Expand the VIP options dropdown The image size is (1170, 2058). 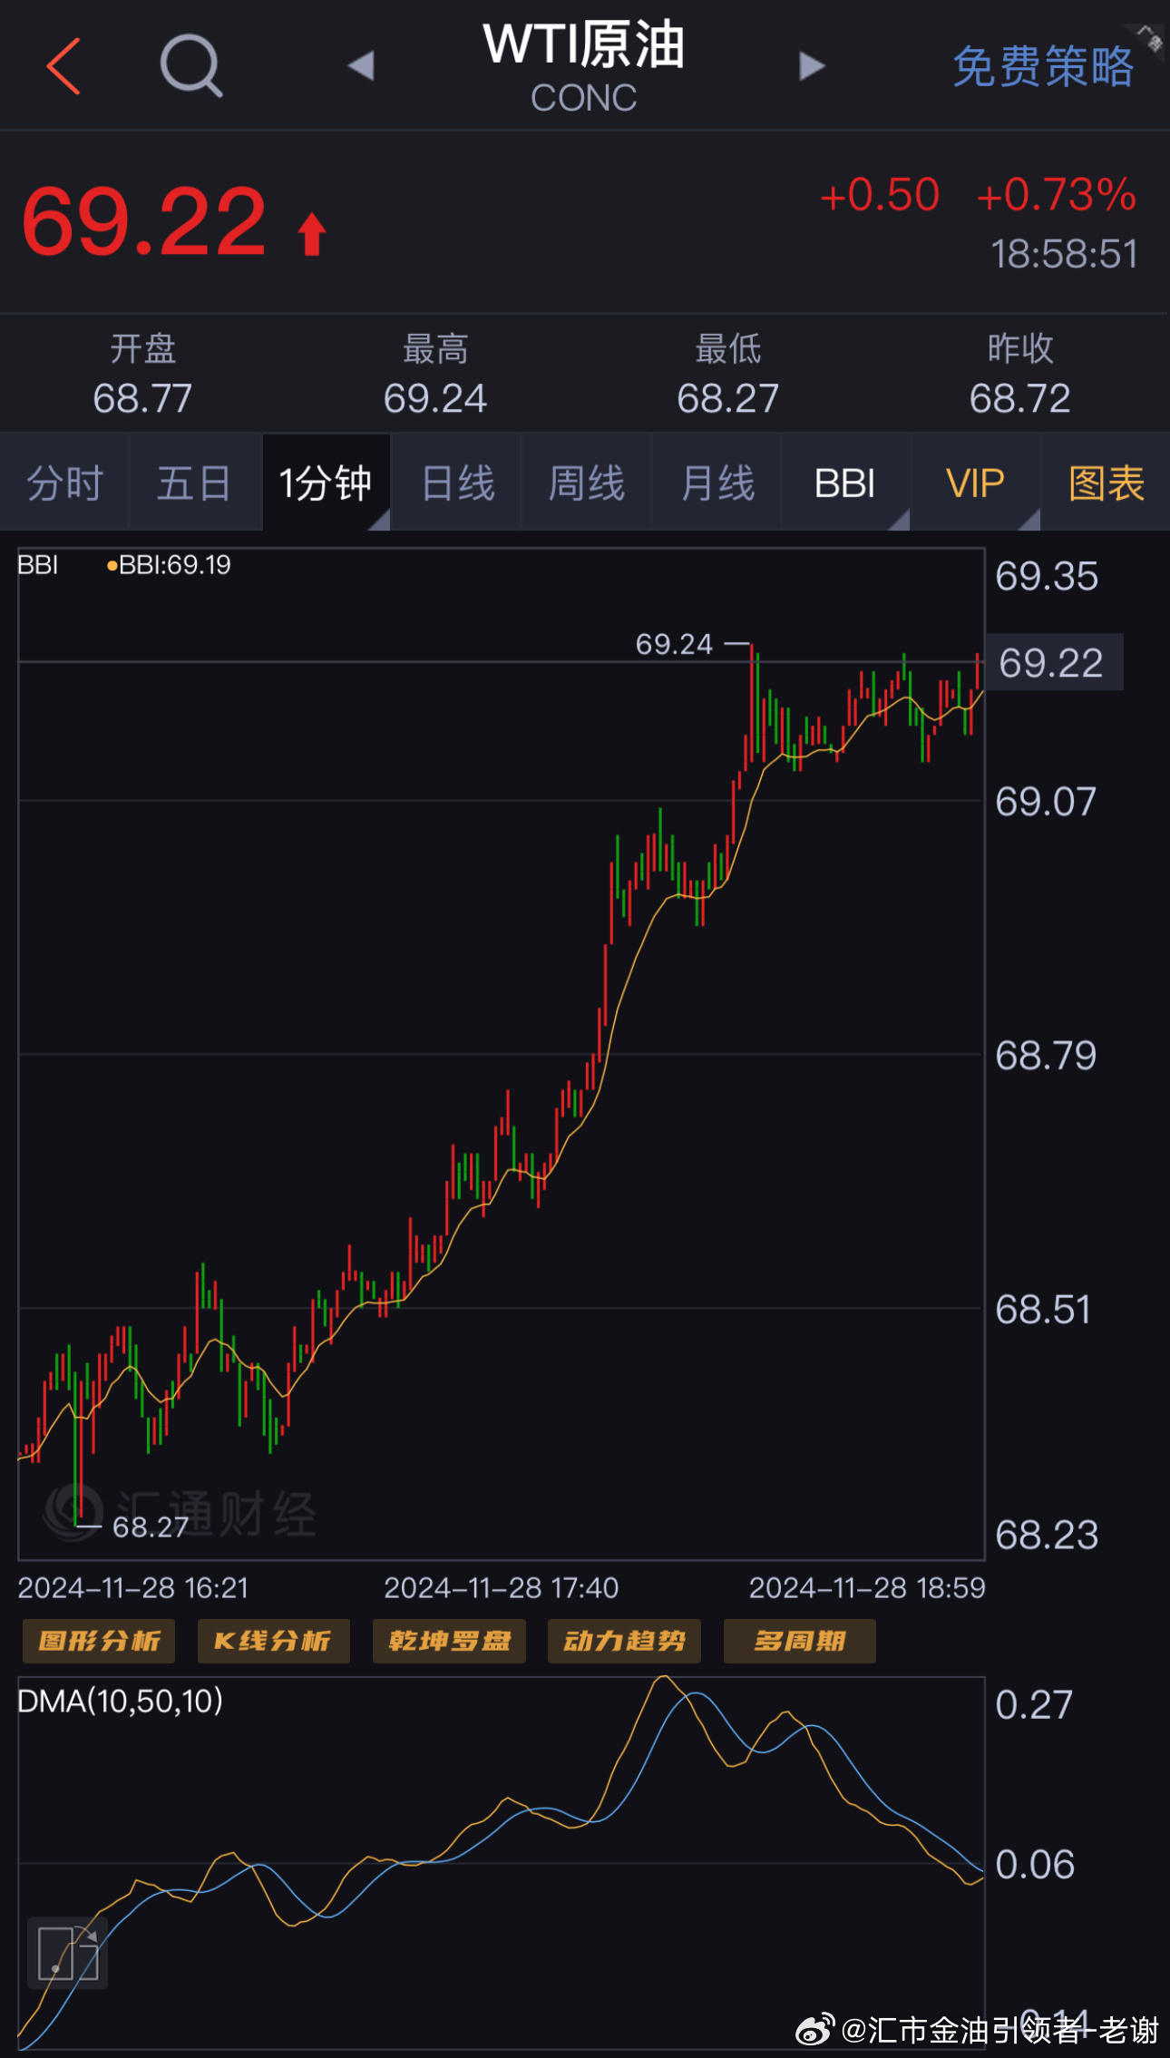click(976, 483)
